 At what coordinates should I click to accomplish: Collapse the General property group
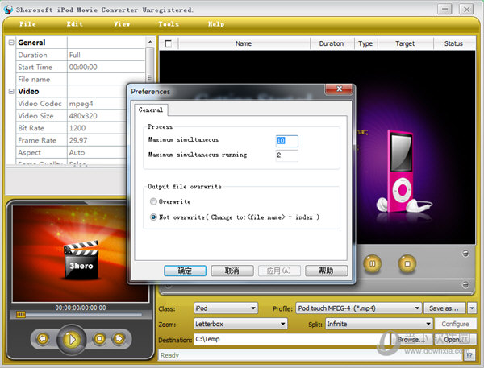[11, 43]
